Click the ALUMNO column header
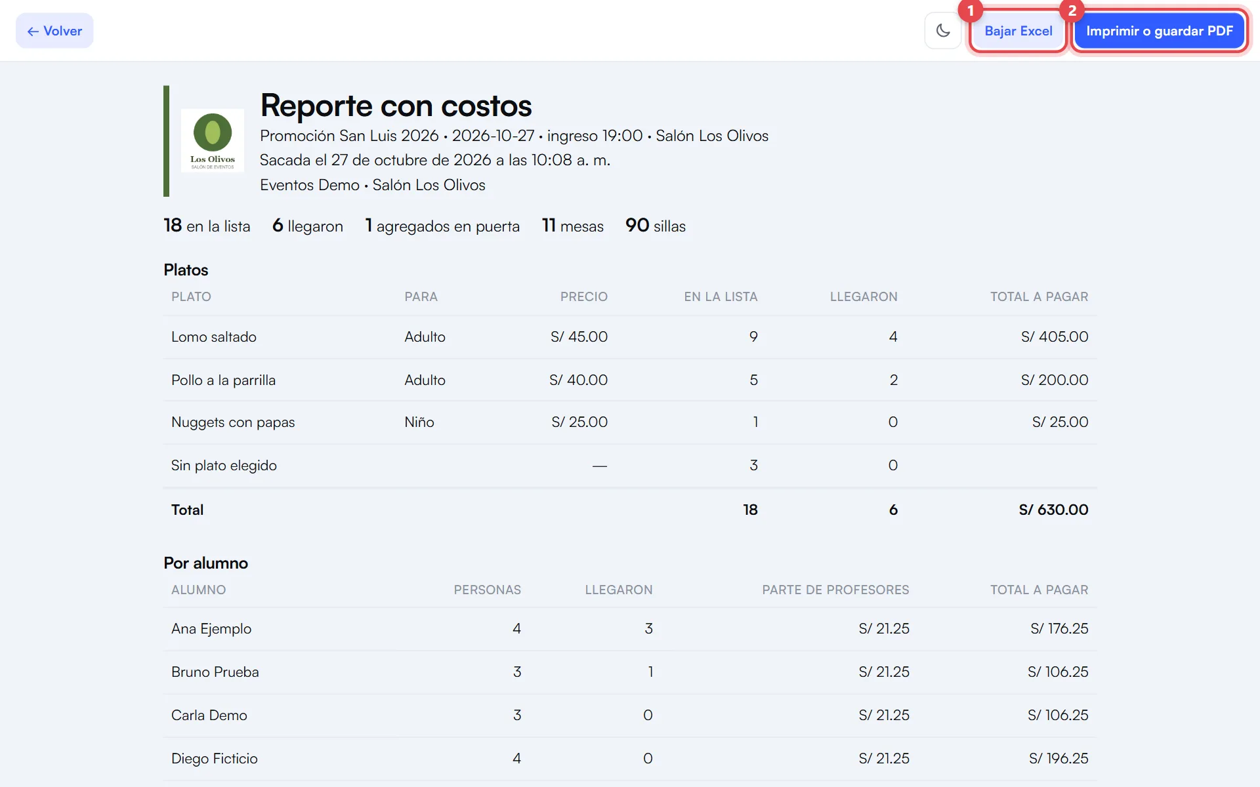Image resolution: width=1260 pixels, height=787 pixels. pos(198,590)
